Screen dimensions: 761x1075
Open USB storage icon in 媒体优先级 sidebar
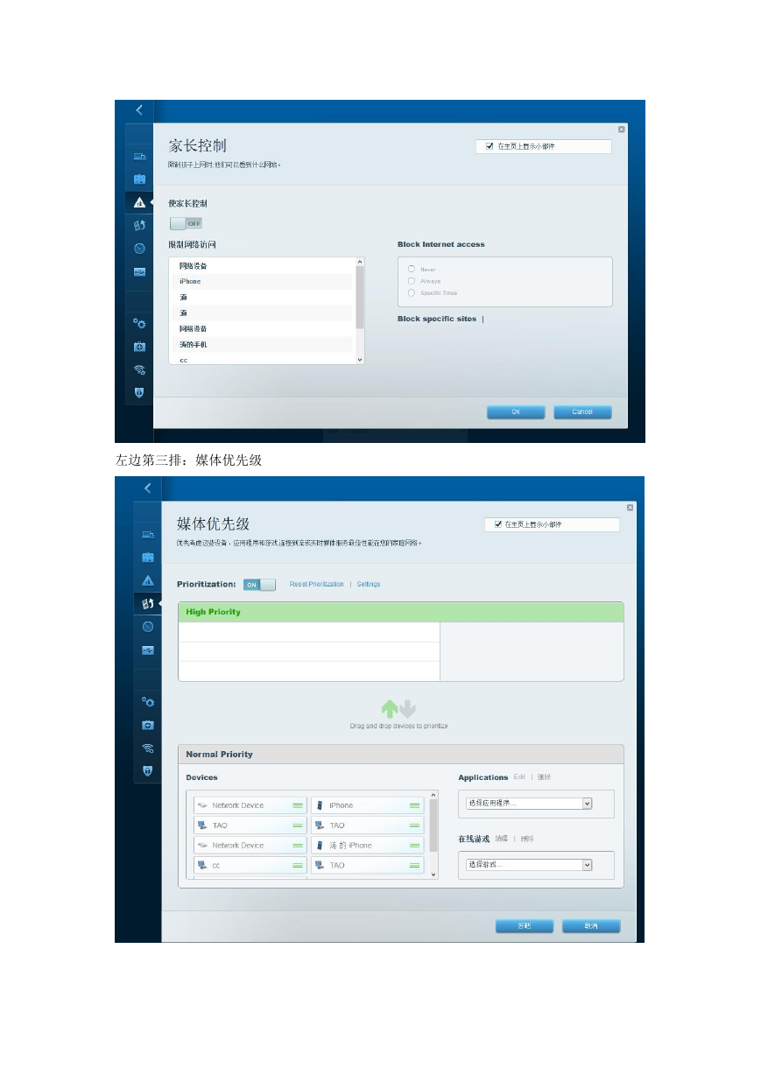148,650
